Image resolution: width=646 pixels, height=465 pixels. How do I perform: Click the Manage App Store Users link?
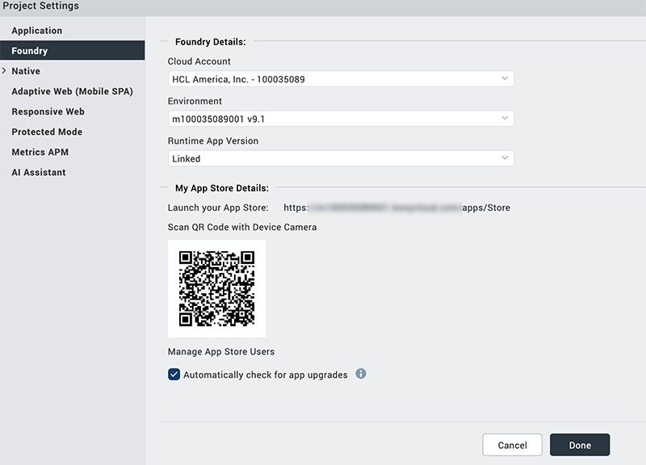221,351
